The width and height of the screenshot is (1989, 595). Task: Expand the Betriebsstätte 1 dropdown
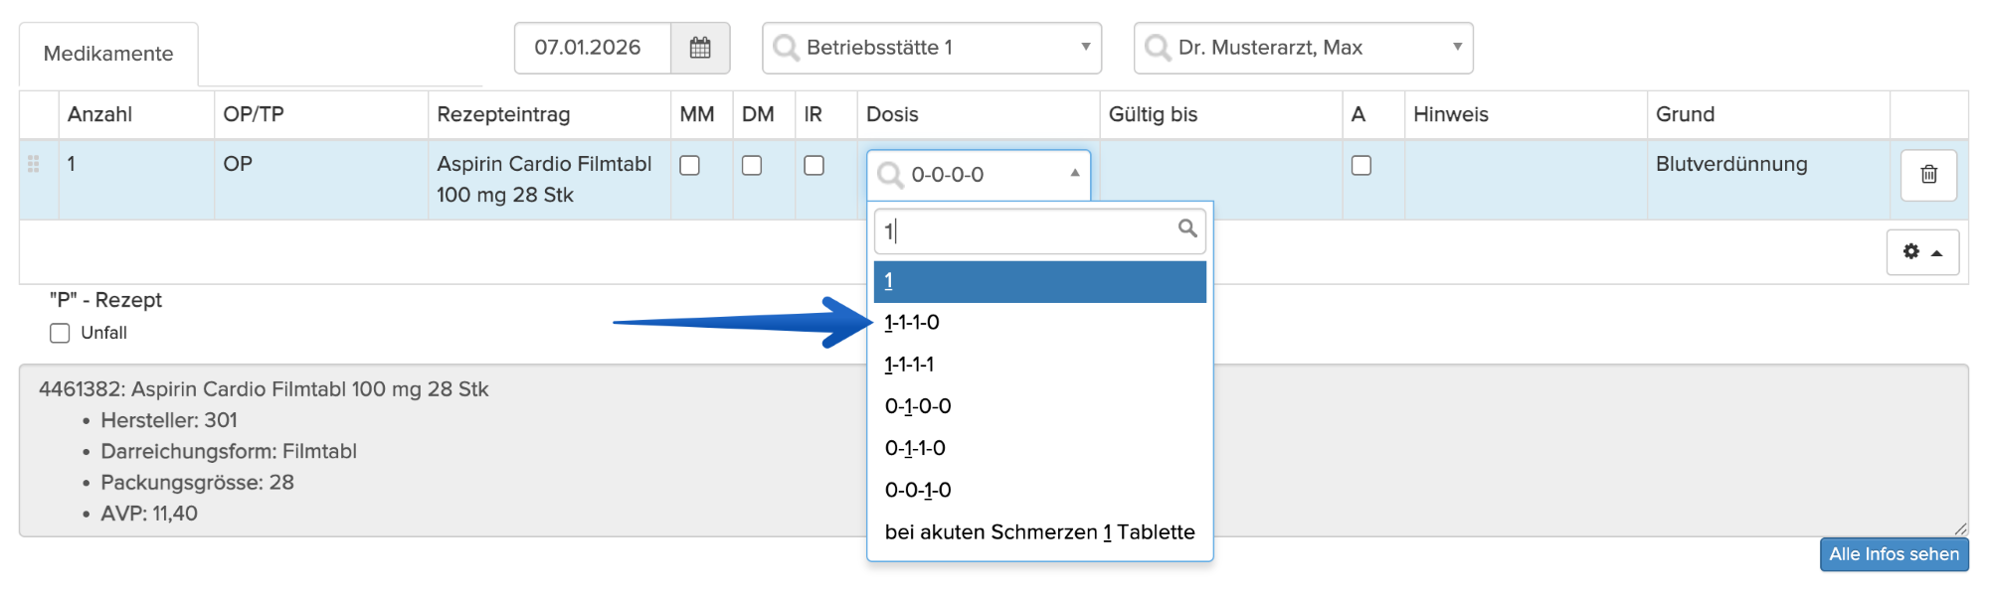1085,47
